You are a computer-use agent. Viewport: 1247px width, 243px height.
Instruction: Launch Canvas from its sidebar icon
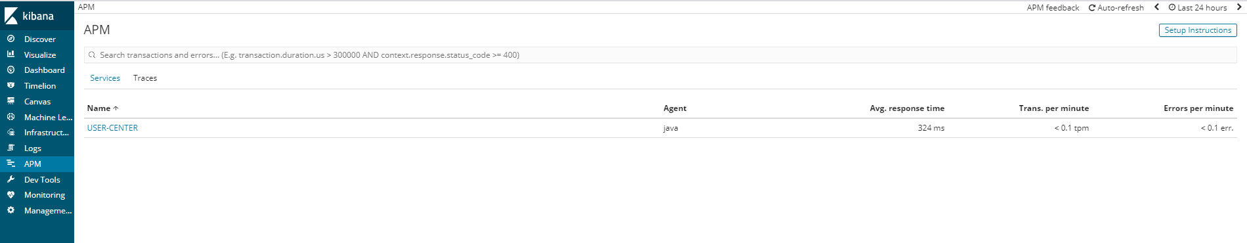click(11, 101)
